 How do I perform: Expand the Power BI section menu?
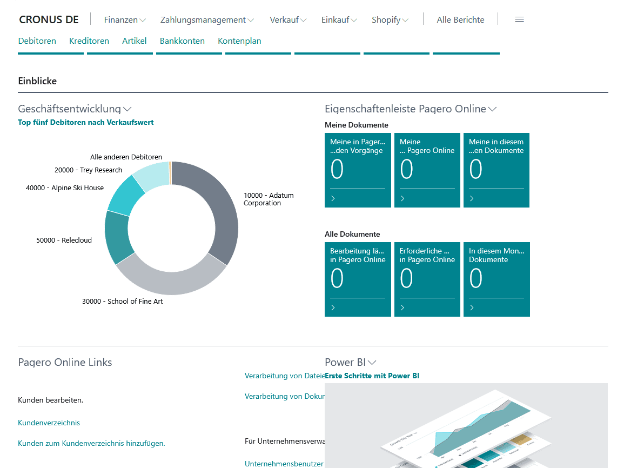[x=372, y=363]
